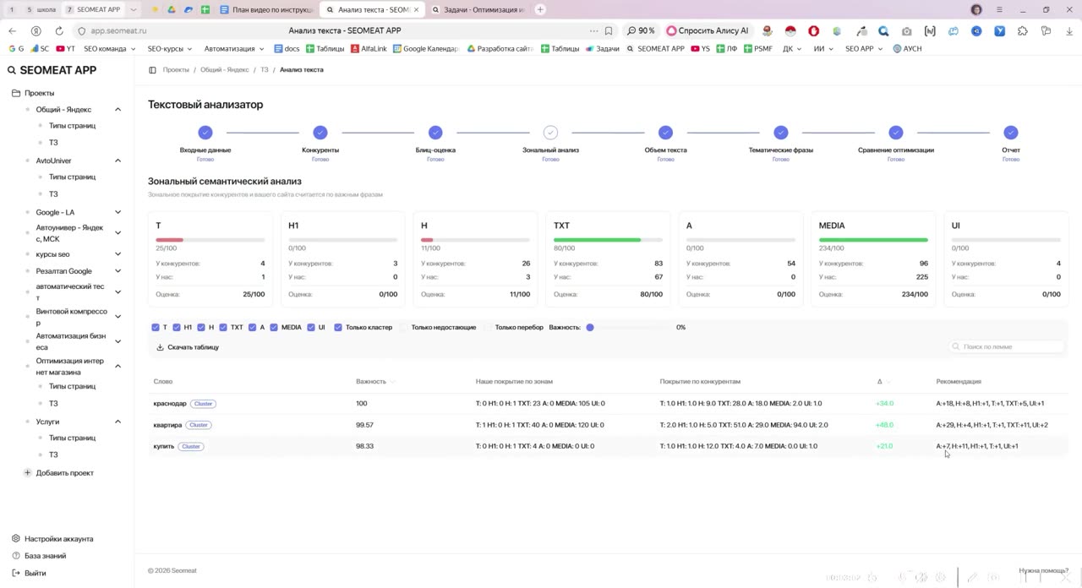Switch to the План видео по инструкции tab
The width and height of the screenshot is (1082, 588).
tap(267, 10)
